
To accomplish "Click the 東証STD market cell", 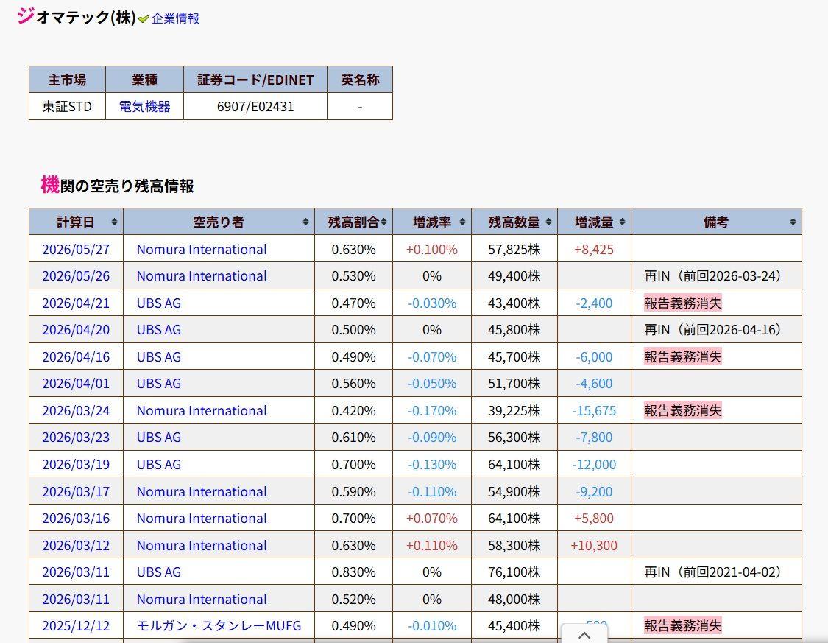I will click(x=67, y=107).
